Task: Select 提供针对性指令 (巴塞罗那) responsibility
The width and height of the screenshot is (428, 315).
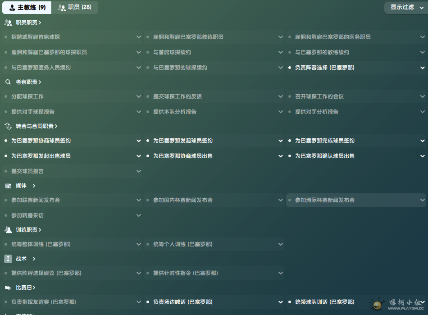Action: pyautogui.click(x=214, y=273)
